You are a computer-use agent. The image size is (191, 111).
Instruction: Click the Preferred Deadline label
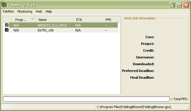point(138,71)
